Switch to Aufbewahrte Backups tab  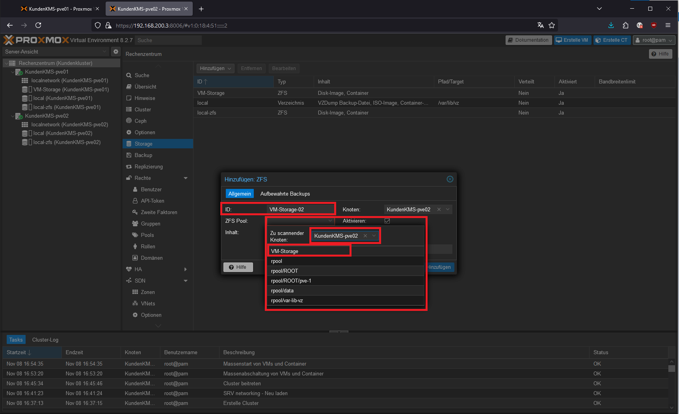[285, 194]
